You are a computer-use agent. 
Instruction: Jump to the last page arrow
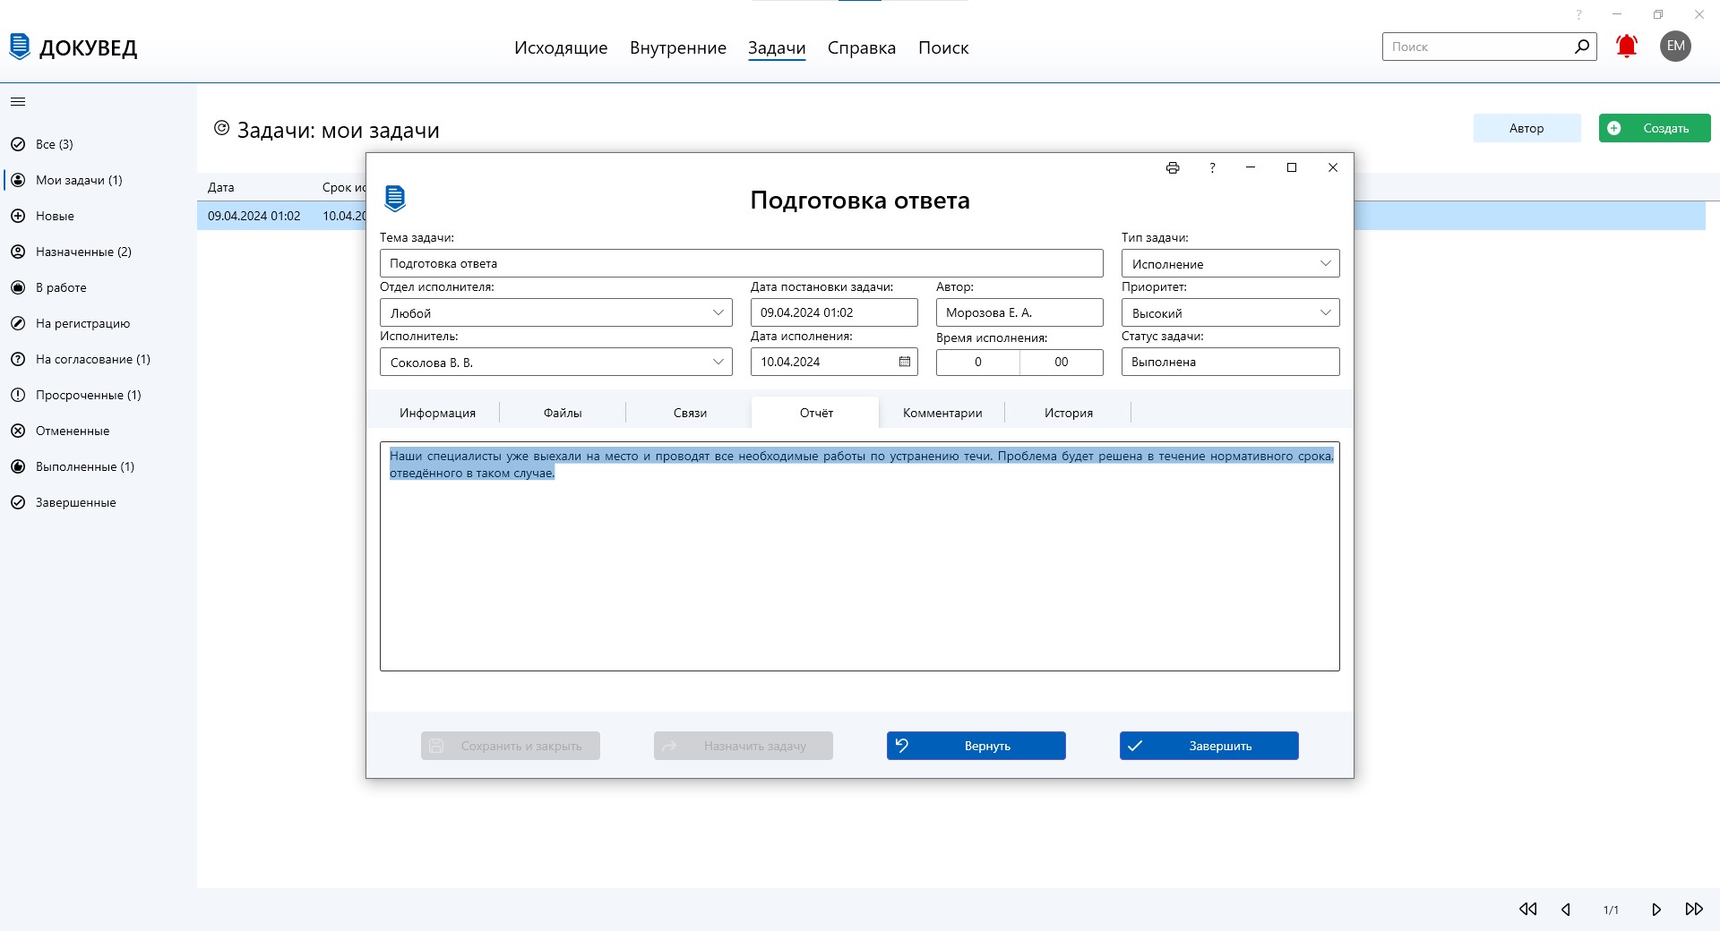[1694, 910]
